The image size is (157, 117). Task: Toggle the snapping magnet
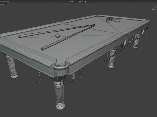[80, 2]
